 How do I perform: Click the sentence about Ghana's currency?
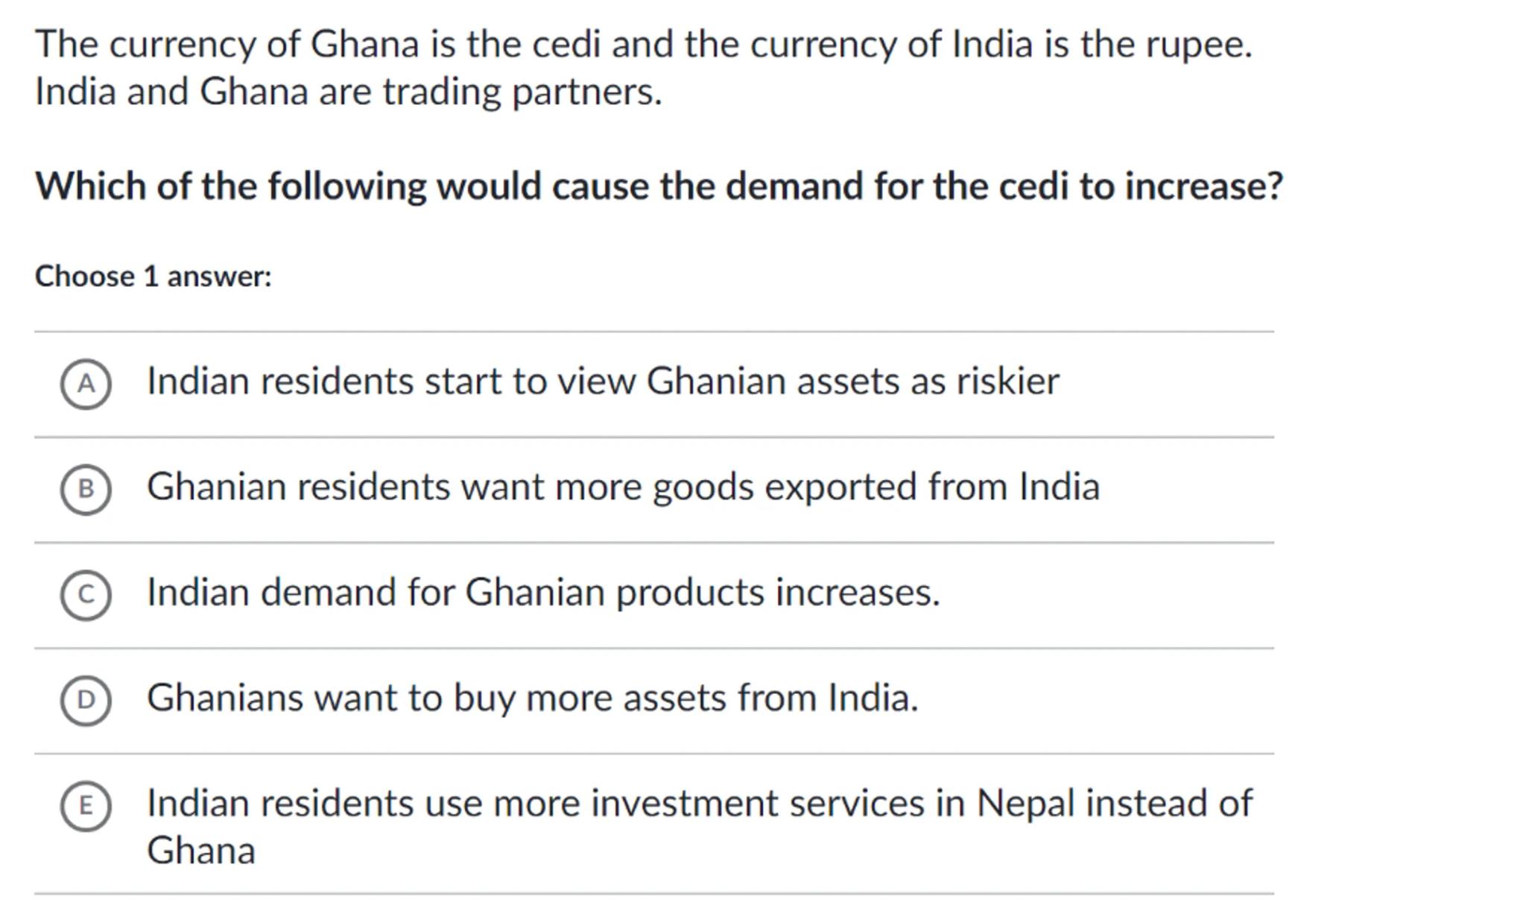pyautogui.click(x=644, y=45)
